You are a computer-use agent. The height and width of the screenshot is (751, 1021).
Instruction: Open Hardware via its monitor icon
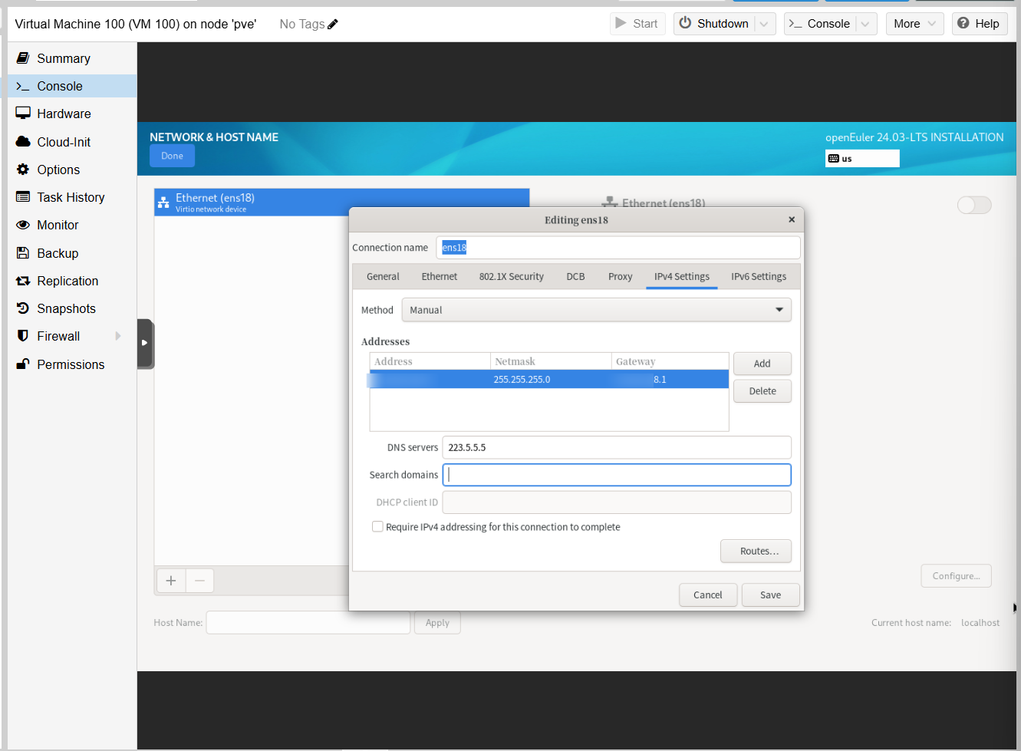23,114
